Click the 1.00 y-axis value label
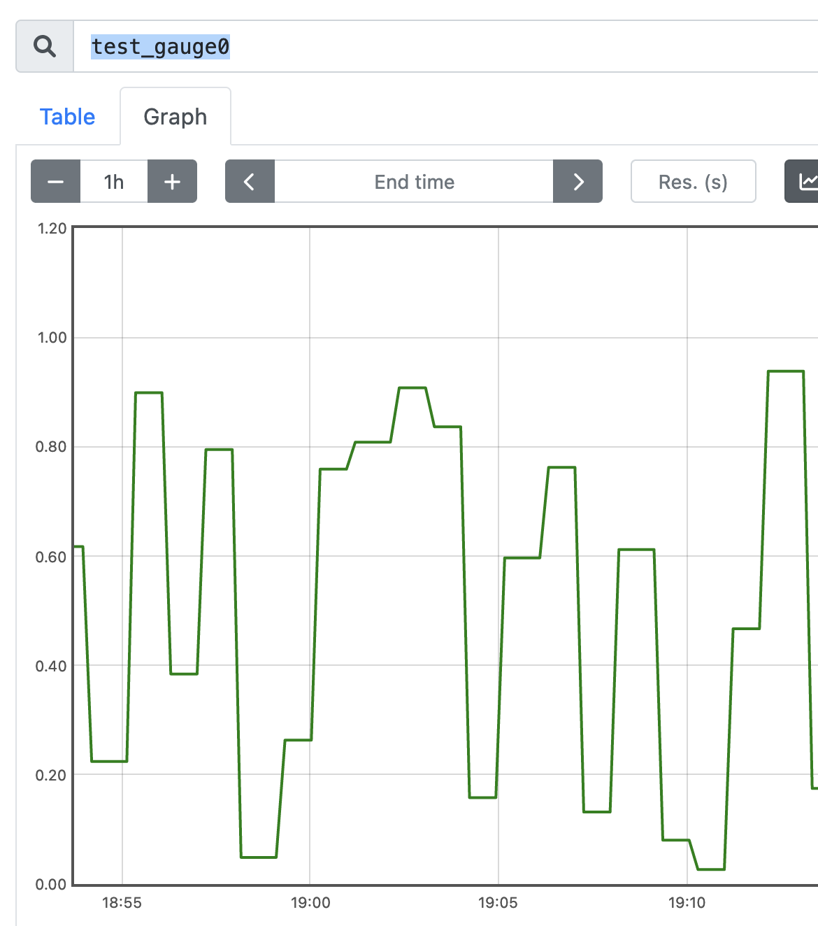 point(52,338)
